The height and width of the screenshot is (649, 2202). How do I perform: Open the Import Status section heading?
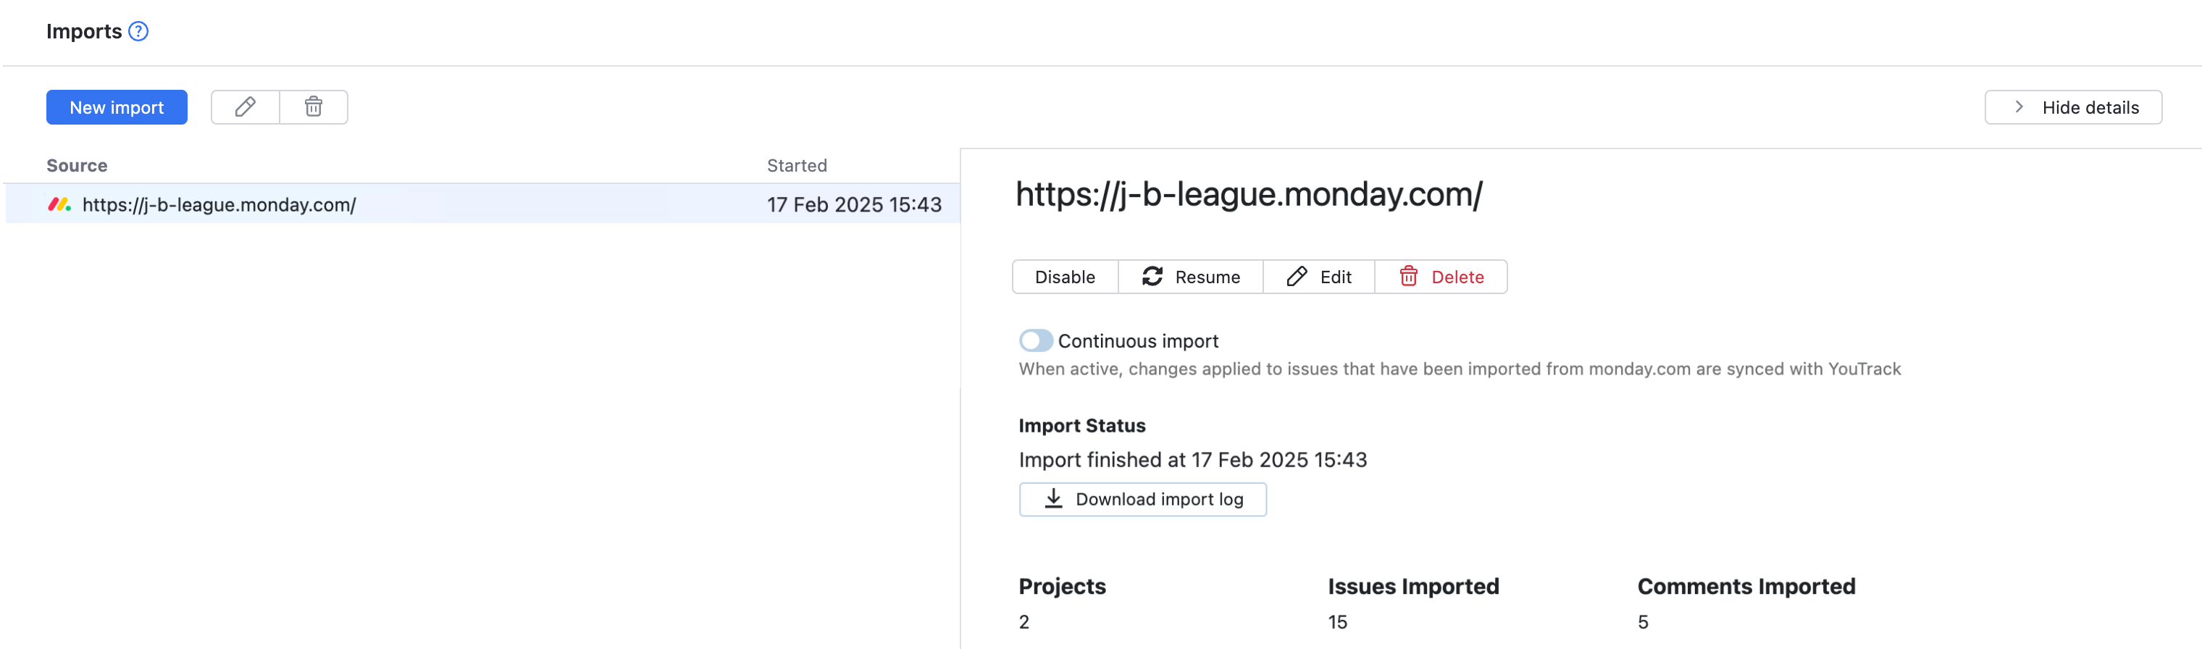[1081, 425]
